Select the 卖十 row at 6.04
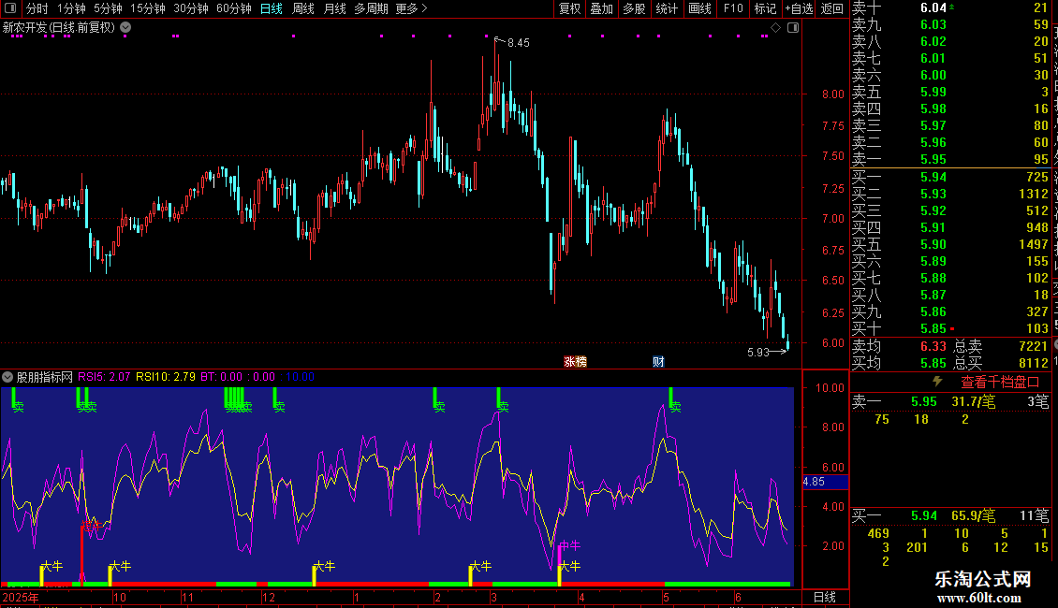 [950, 8]
